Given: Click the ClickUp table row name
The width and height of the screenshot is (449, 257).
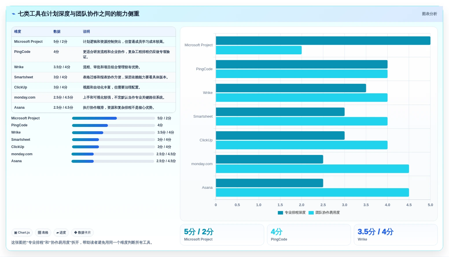Looking at the screenshot, I should (x=21, y=87).
